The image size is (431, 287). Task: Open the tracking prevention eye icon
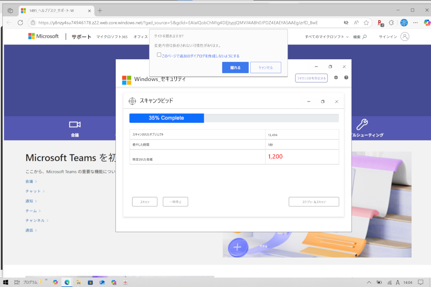click(x=346, y=23)
